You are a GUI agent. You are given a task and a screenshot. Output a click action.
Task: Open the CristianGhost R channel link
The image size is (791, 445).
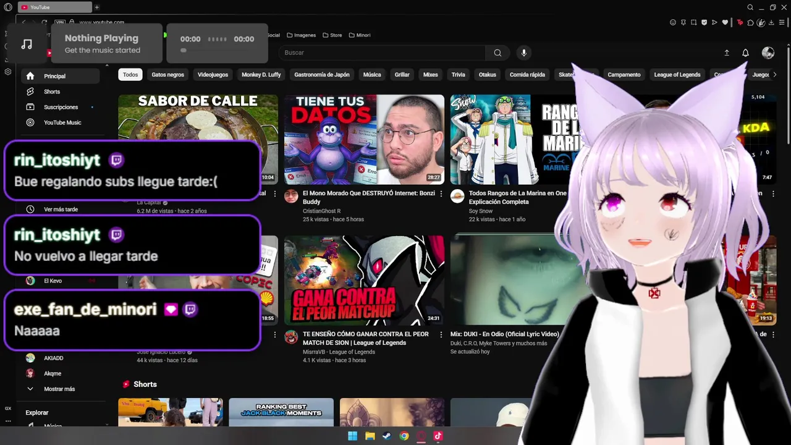[321, 211]
